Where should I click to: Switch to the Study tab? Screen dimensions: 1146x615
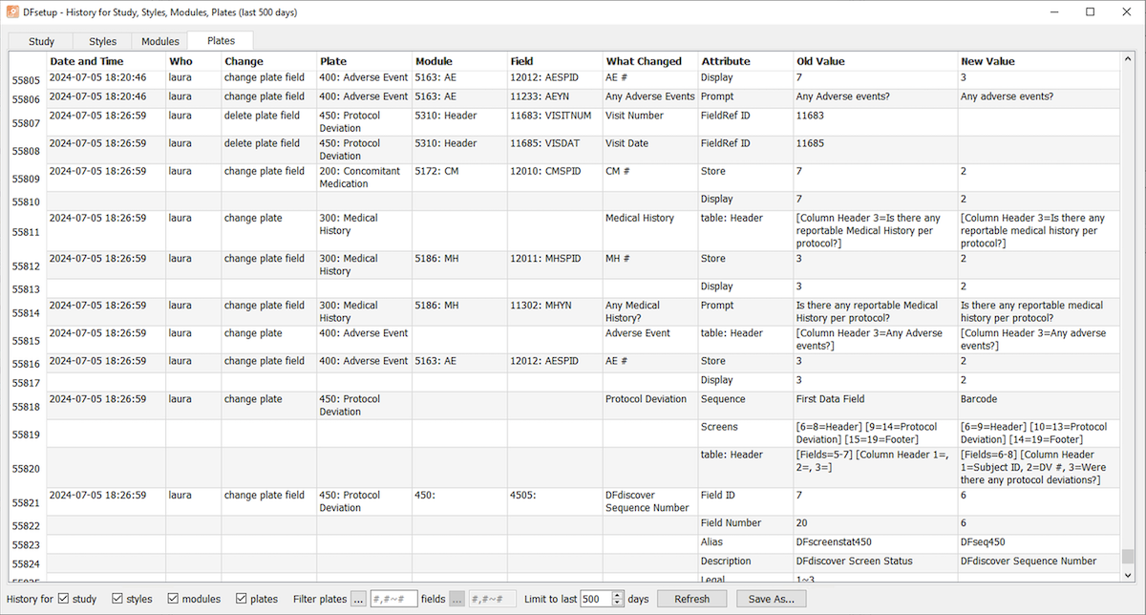click(x=41, y=41)
